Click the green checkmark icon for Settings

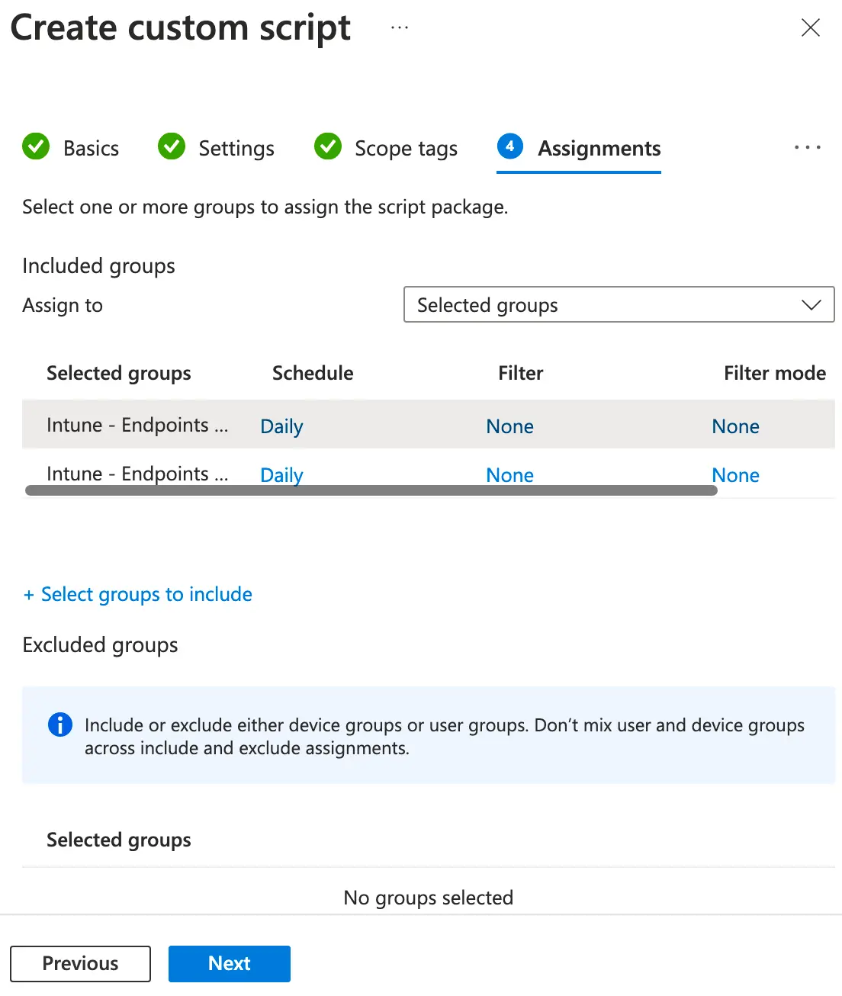click(x=172, y=146)
